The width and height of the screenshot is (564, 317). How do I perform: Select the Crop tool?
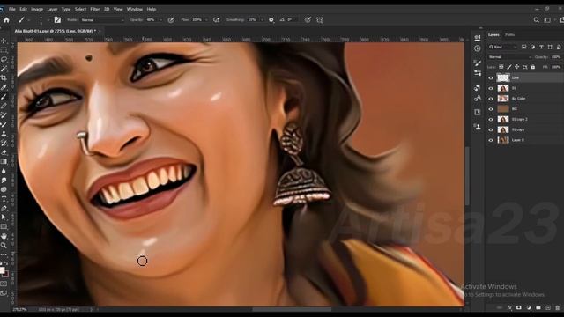(x=4, y=78)
